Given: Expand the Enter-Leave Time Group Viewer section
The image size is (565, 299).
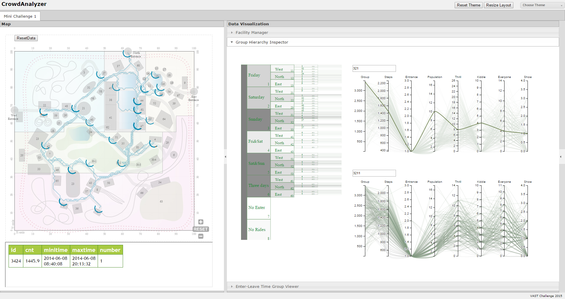Looking at the screenshot, I should (x=393, y=286).
